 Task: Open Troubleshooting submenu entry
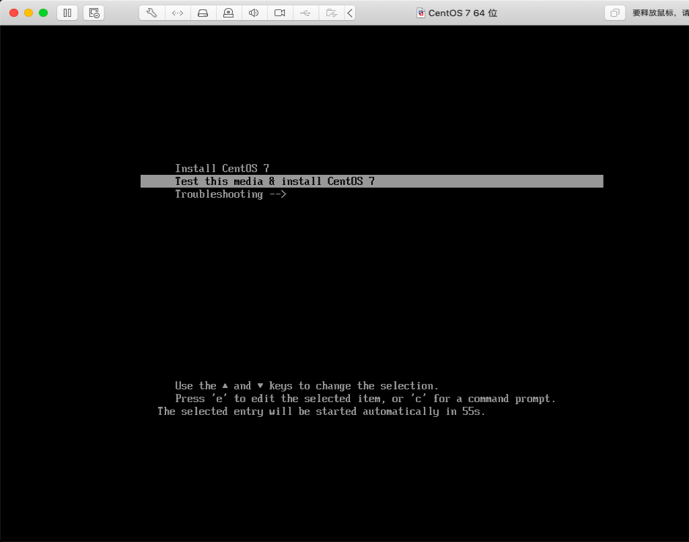(x=231, y=194)
